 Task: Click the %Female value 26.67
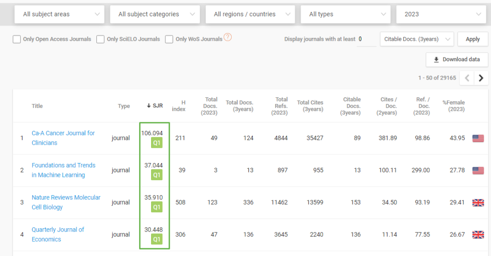tap(457, 234)
